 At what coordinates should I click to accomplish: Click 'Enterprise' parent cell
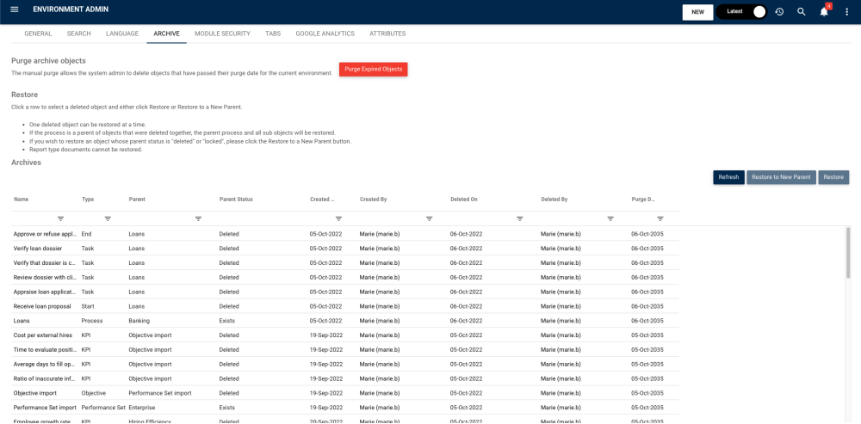142,408
